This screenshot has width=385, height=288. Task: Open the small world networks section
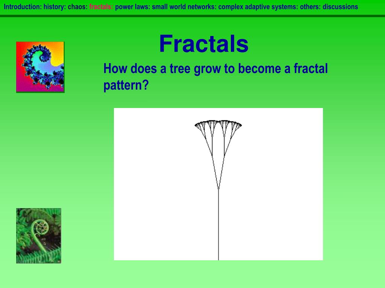(184, 7)
